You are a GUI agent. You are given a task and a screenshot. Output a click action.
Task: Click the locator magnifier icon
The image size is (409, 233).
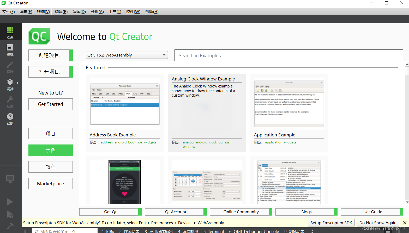click(x=37, y=231)
